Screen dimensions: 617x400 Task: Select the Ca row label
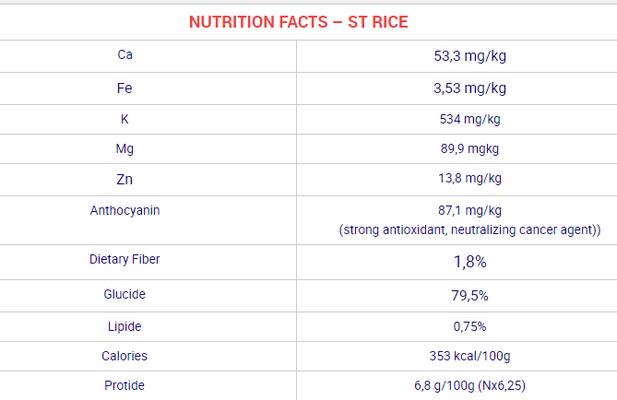pyautogui.click(x=125, y=55)
